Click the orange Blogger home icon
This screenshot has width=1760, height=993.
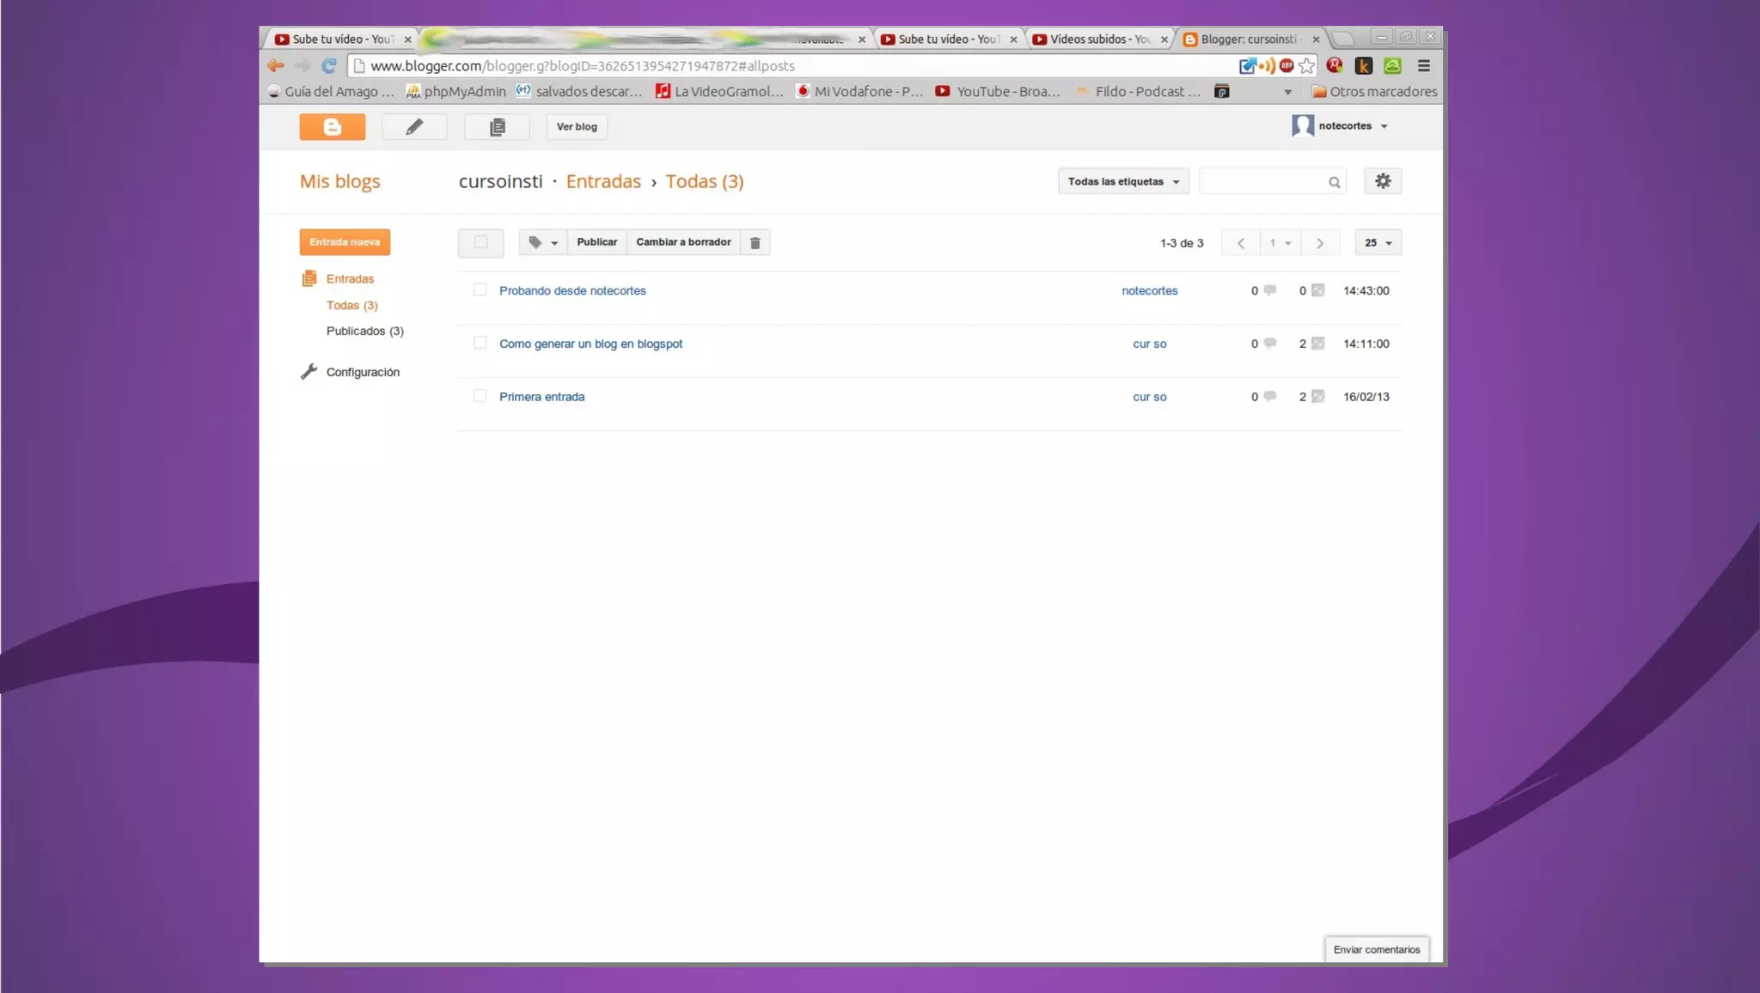(332, 126)
